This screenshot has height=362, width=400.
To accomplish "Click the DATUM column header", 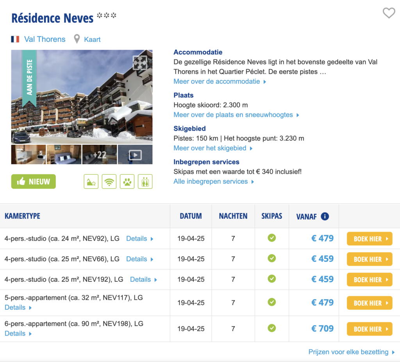I will click(191, 216).
